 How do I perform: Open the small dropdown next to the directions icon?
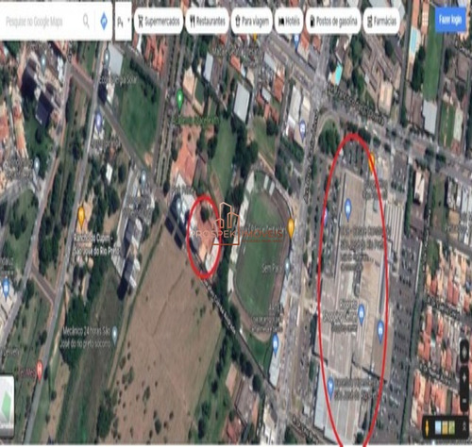(124, 22)
